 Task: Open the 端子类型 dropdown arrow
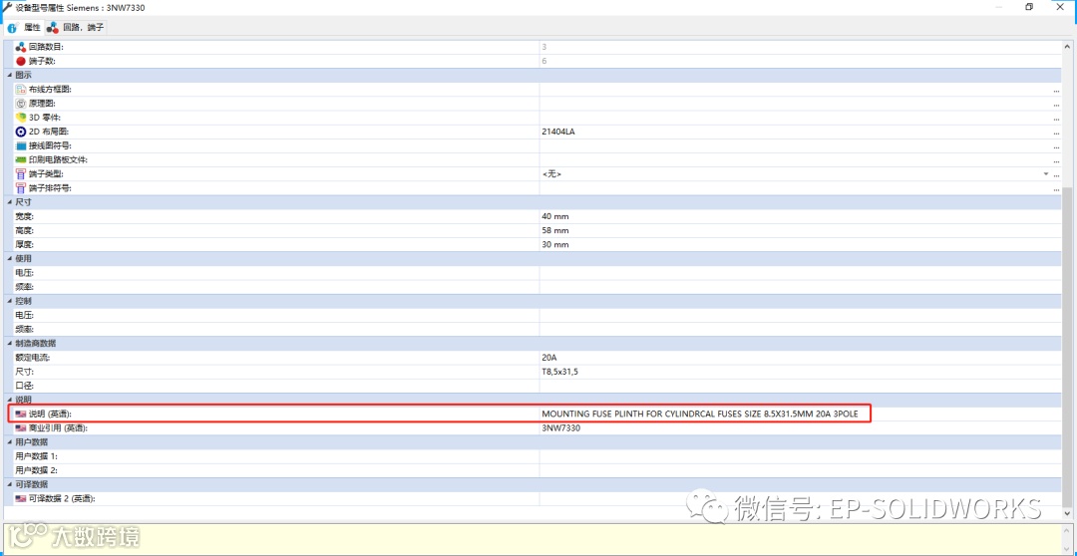click(1046, 174)
